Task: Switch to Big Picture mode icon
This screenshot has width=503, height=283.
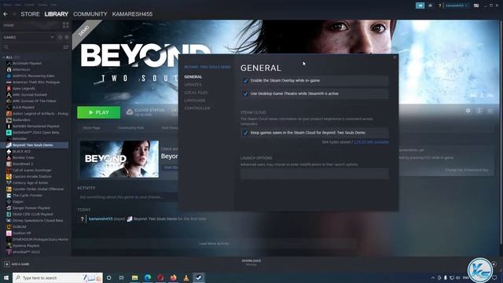Action: click(476, 6)
